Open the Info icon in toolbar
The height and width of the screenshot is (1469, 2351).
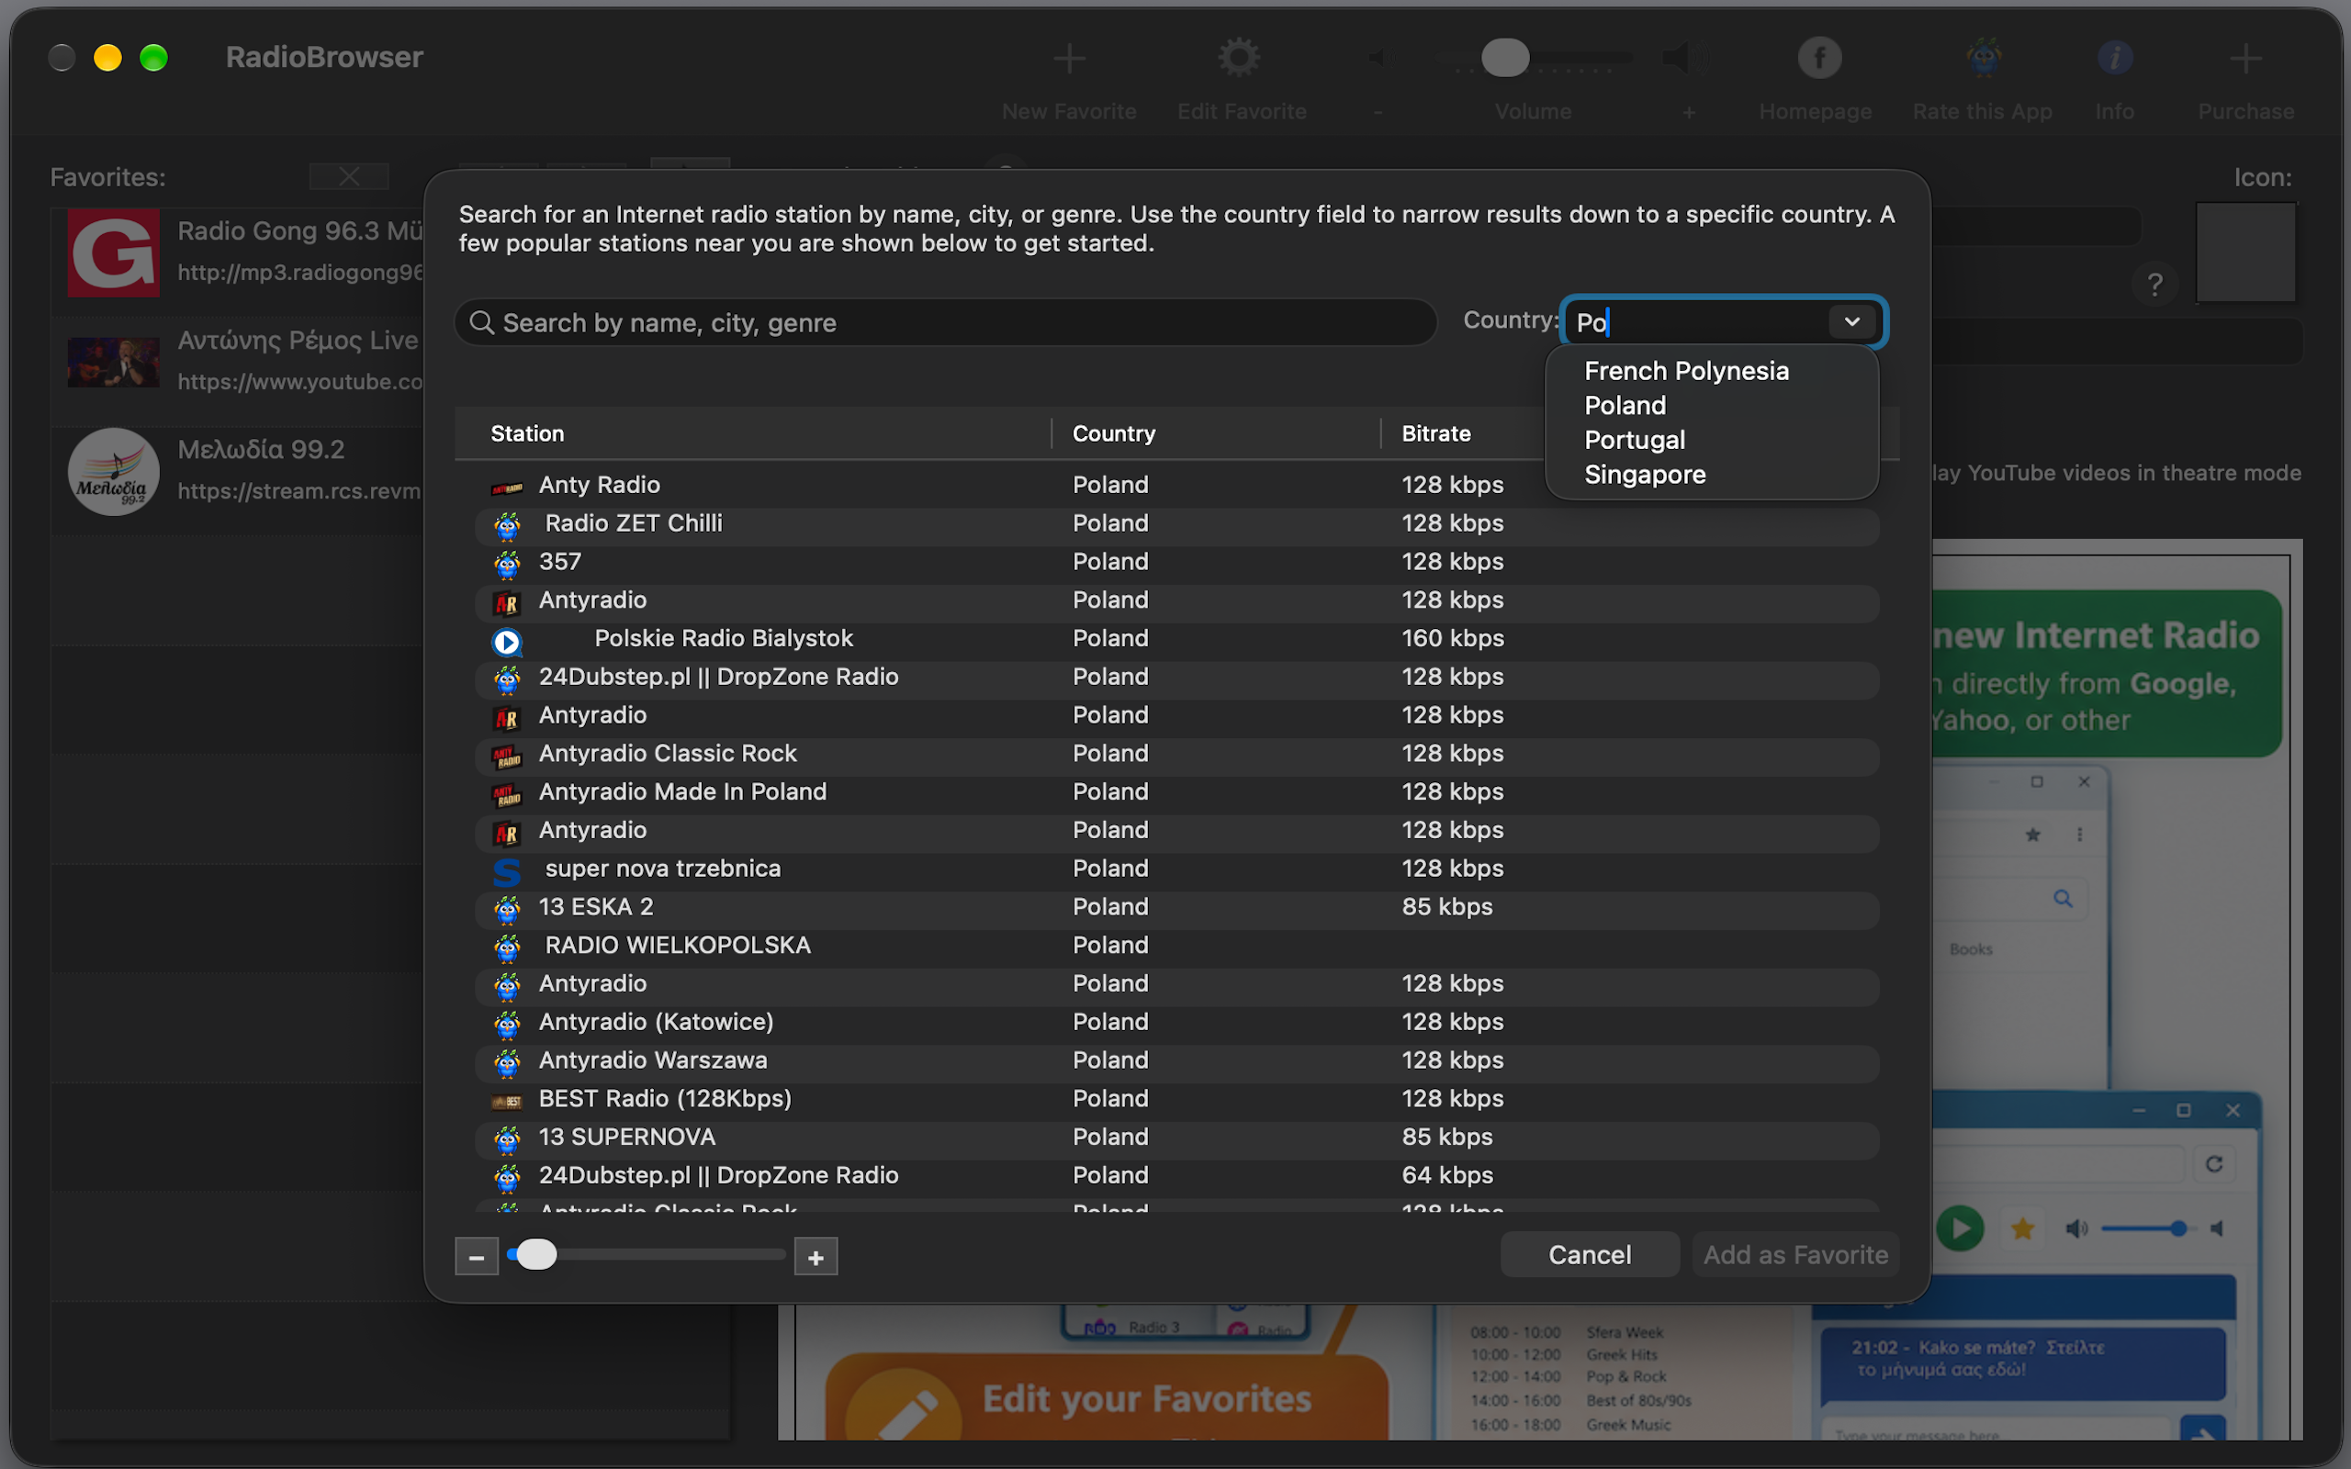pyautogui.click(x=2115, y=58)
